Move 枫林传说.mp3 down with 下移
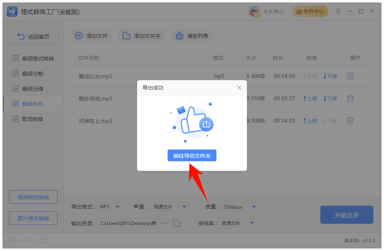Viewport: 384px width, 251px height. click(330, 99)
